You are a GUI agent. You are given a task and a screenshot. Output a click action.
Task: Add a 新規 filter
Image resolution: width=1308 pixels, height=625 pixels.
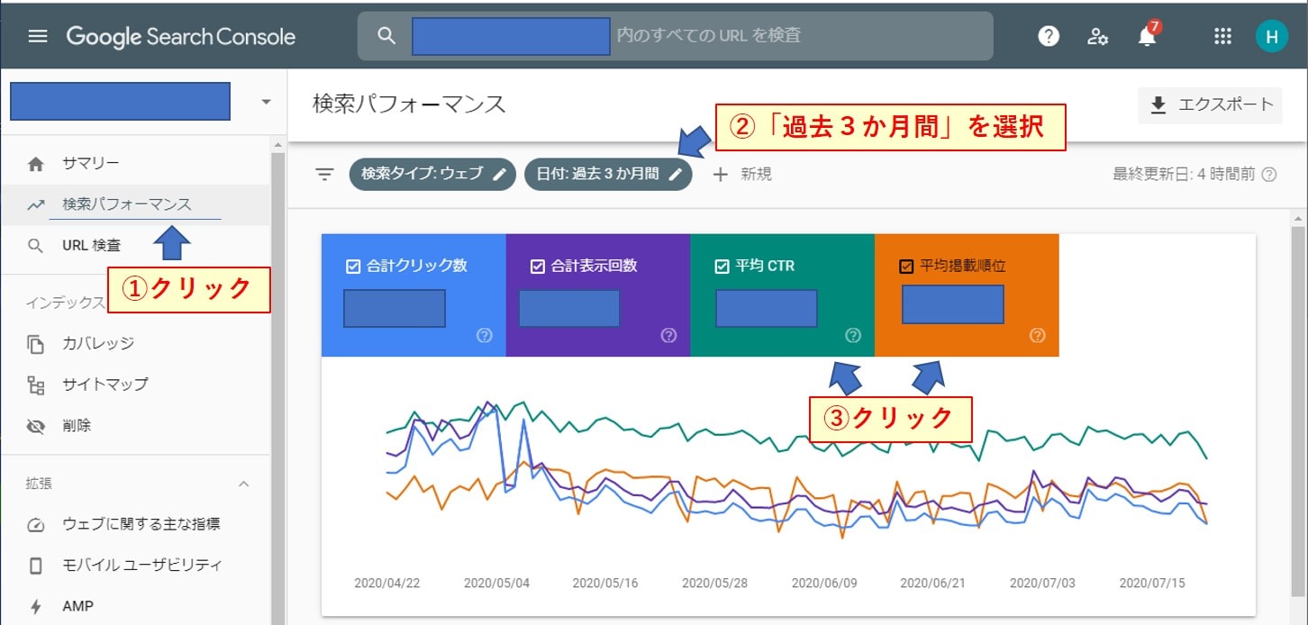(x=742, y=174)
